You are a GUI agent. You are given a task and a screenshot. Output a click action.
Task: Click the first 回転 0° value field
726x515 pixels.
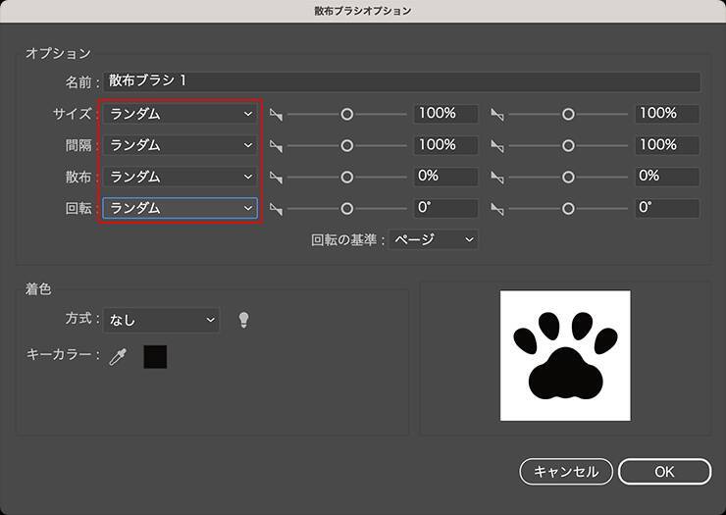point(445,208)
